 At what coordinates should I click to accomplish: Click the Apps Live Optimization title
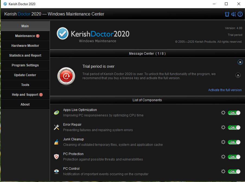tap(80, 110)
